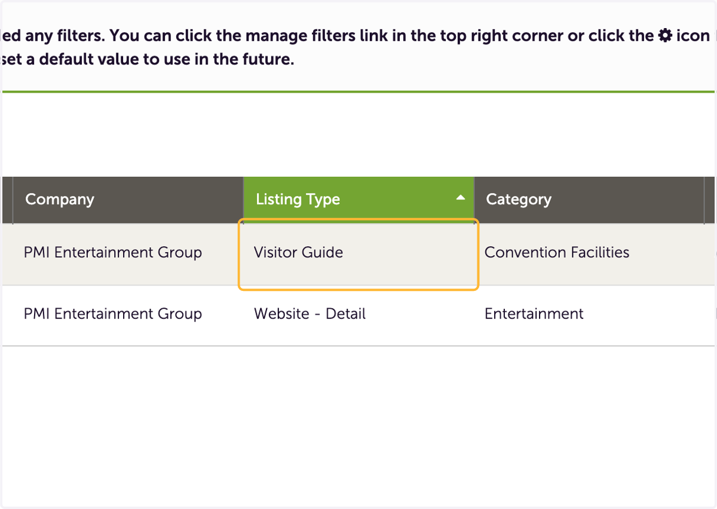Sort table by Company column header
Viewport: 717px width, 509px height.
128,199
